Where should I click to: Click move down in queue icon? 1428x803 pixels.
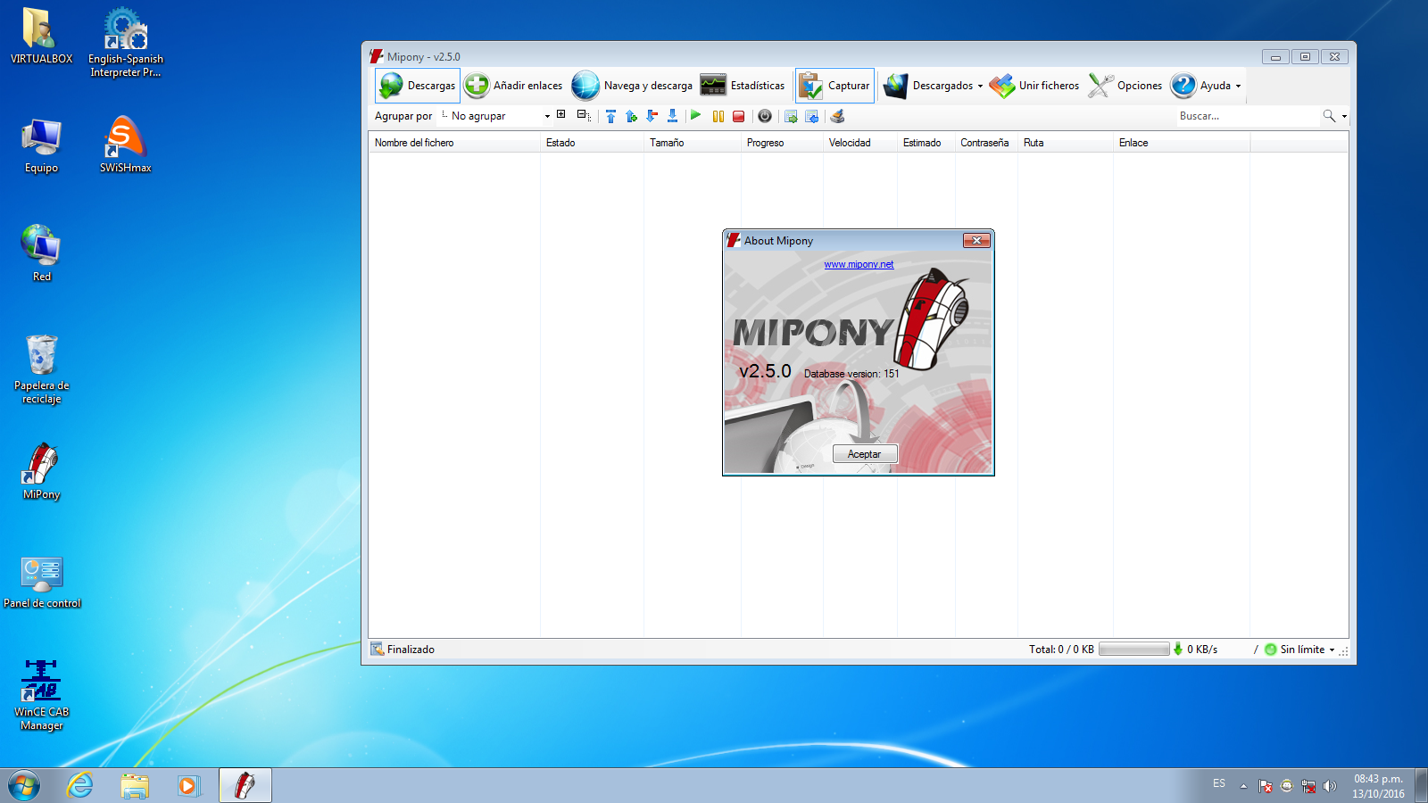click(x=652, y=116)
